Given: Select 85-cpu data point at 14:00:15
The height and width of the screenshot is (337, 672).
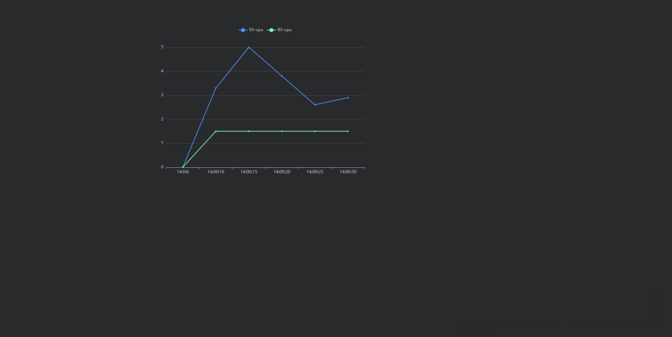Looking at the screenshot, I should 249,131.
